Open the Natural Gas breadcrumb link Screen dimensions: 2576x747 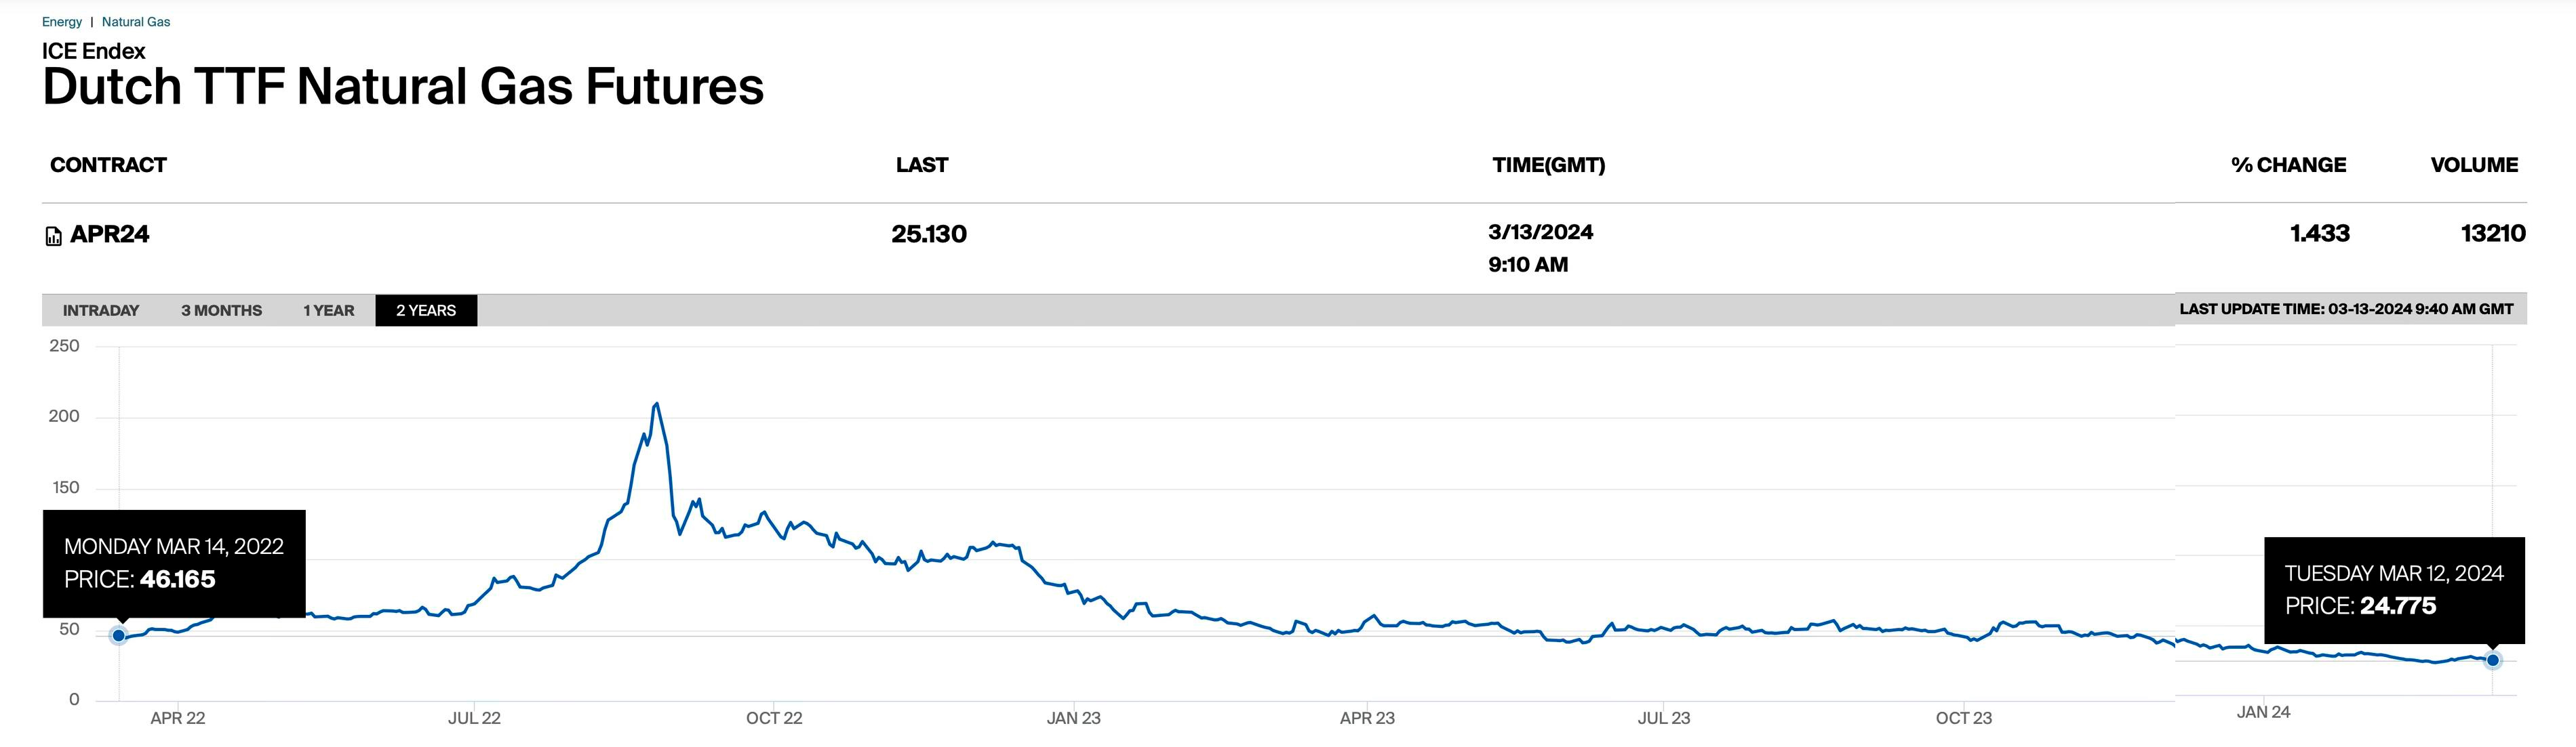(x=136, y=22)
